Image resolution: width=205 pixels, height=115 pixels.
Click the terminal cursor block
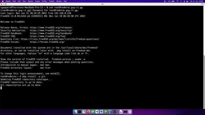[1, 88]
